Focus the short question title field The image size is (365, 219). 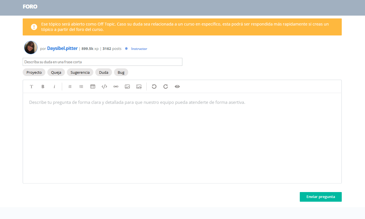102,62
